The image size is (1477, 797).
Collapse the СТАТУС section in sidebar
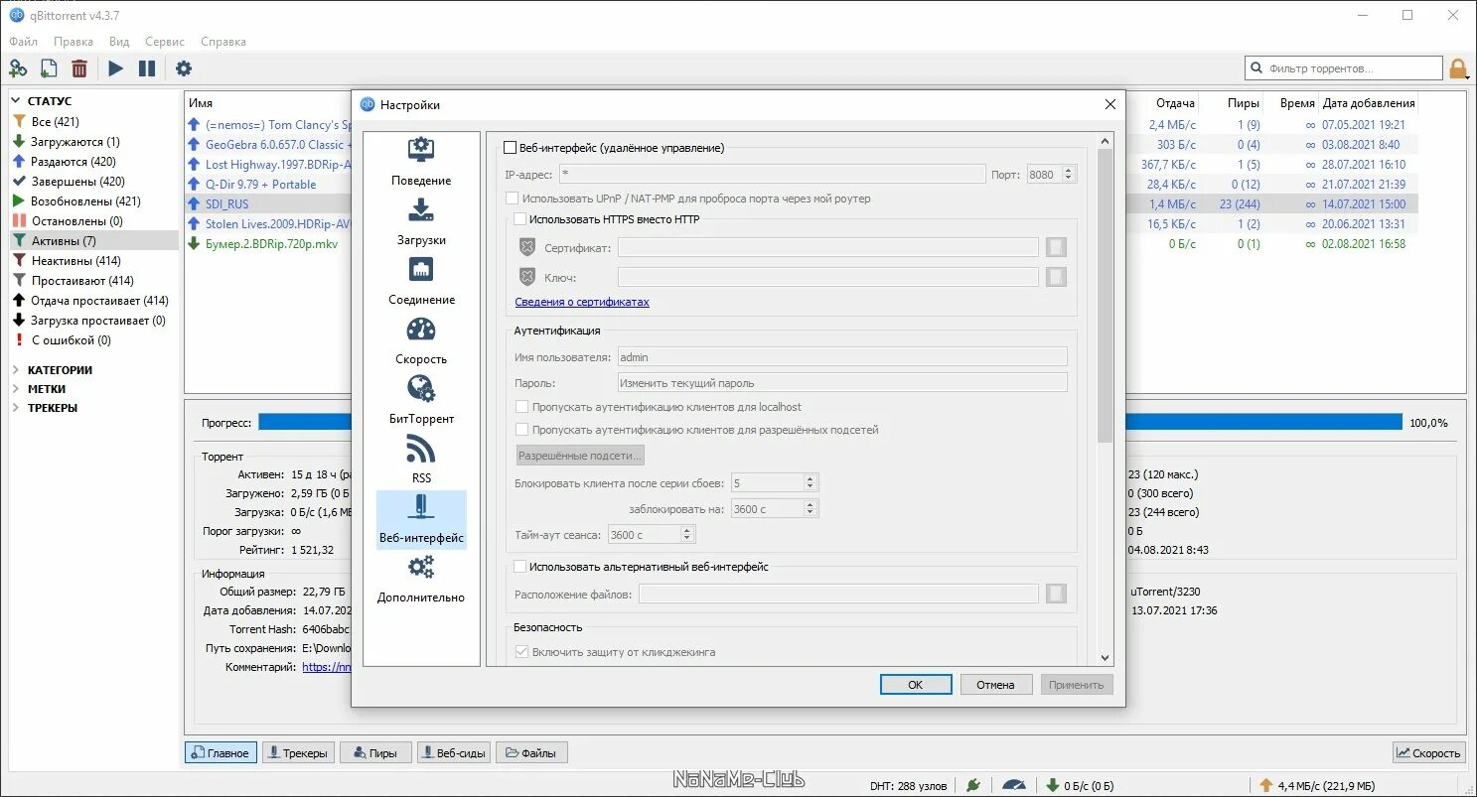[17, 101]
